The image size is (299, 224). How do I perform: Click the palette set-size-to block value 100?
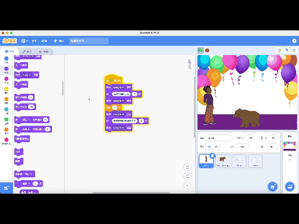(31, 107)
